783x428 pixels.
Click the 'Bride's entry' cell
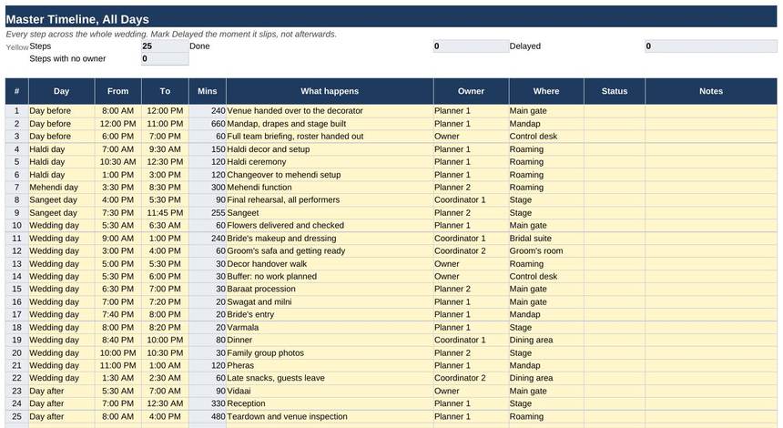click(330, 314)
